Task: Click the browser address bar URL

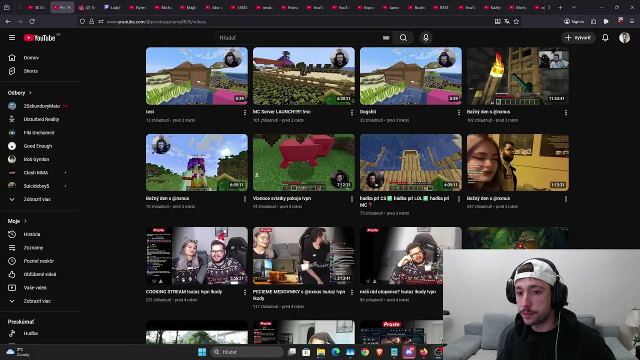Action: 156,21
